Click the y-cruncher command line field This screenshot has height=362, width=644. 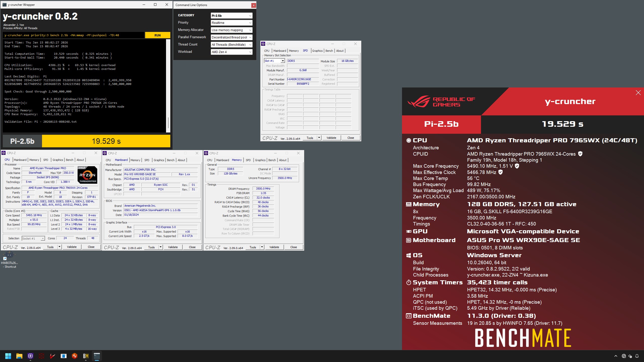click(x=73, y=35)
